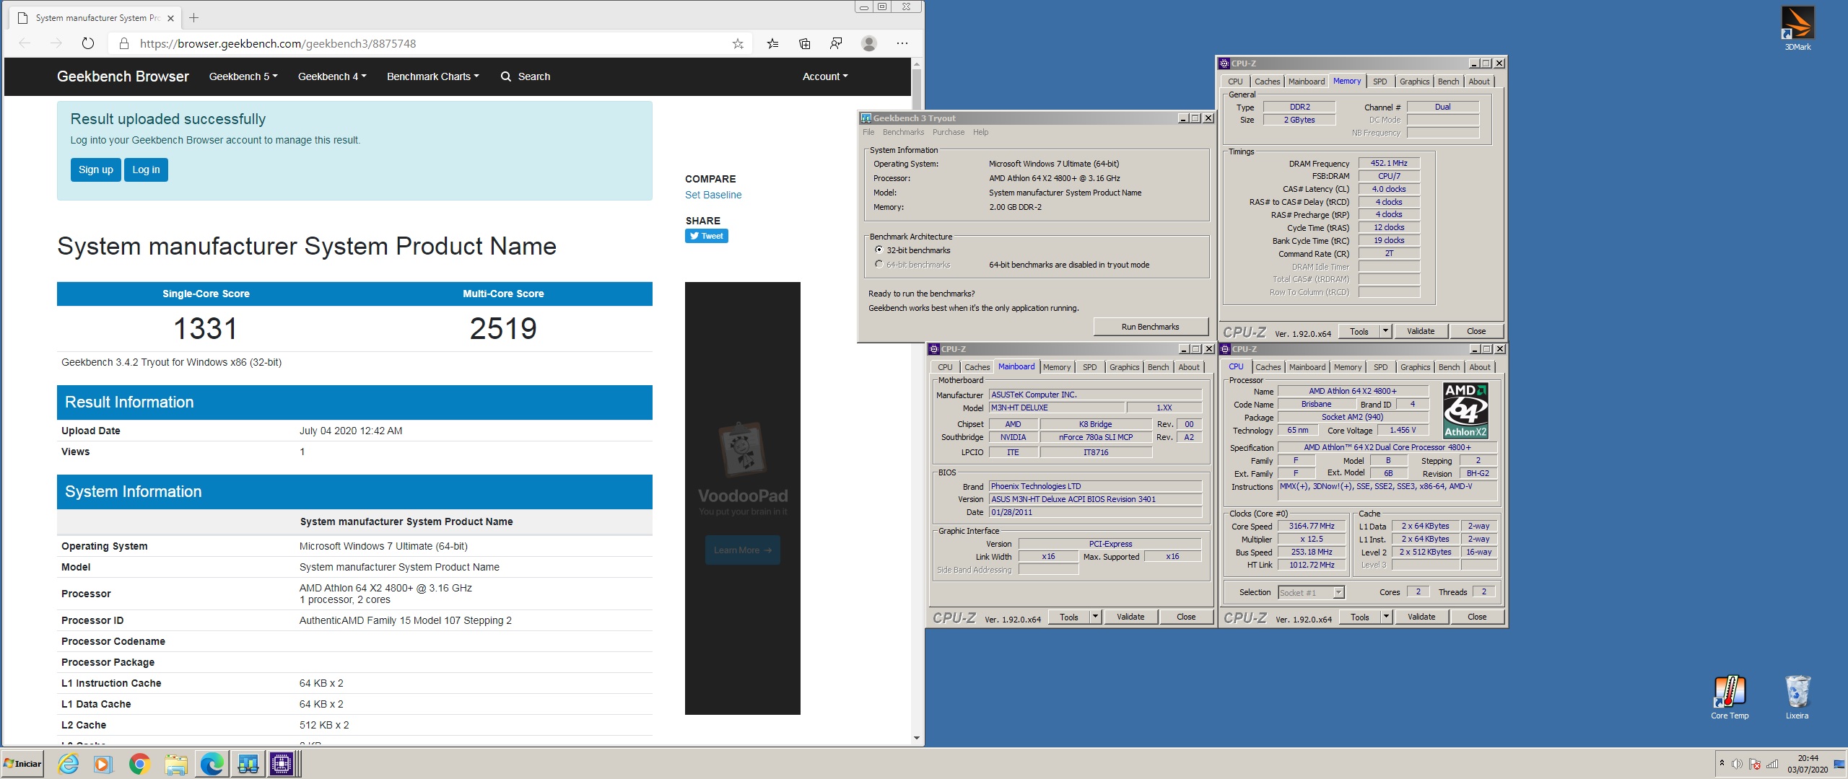This screenshot has width=1848, height=779.
Task: Open the Account dropdown menu
Action: click(825, 76)
